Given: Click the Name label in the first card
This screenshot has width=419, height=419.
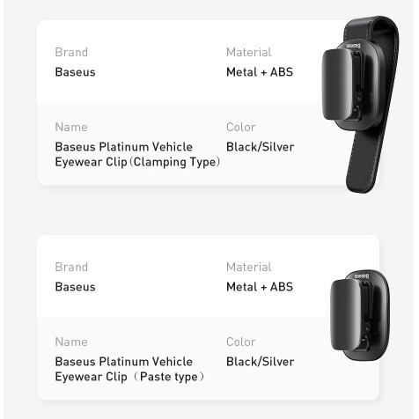Looking at the screenshot, I should pyautogui.click(x=71, y=127).
